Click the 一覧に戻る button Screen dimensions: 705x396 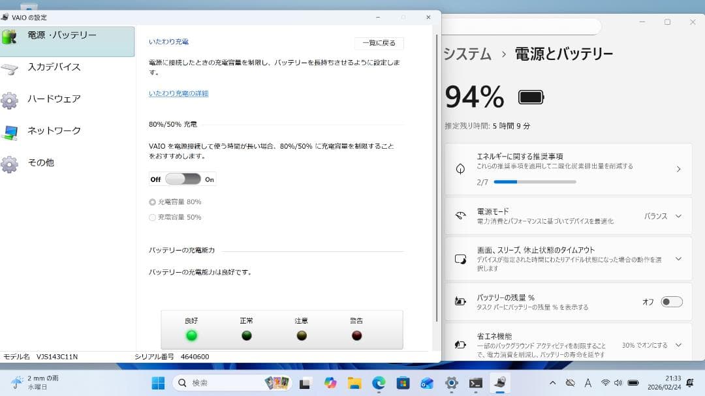pyautogui.click(x=379, y=43)
